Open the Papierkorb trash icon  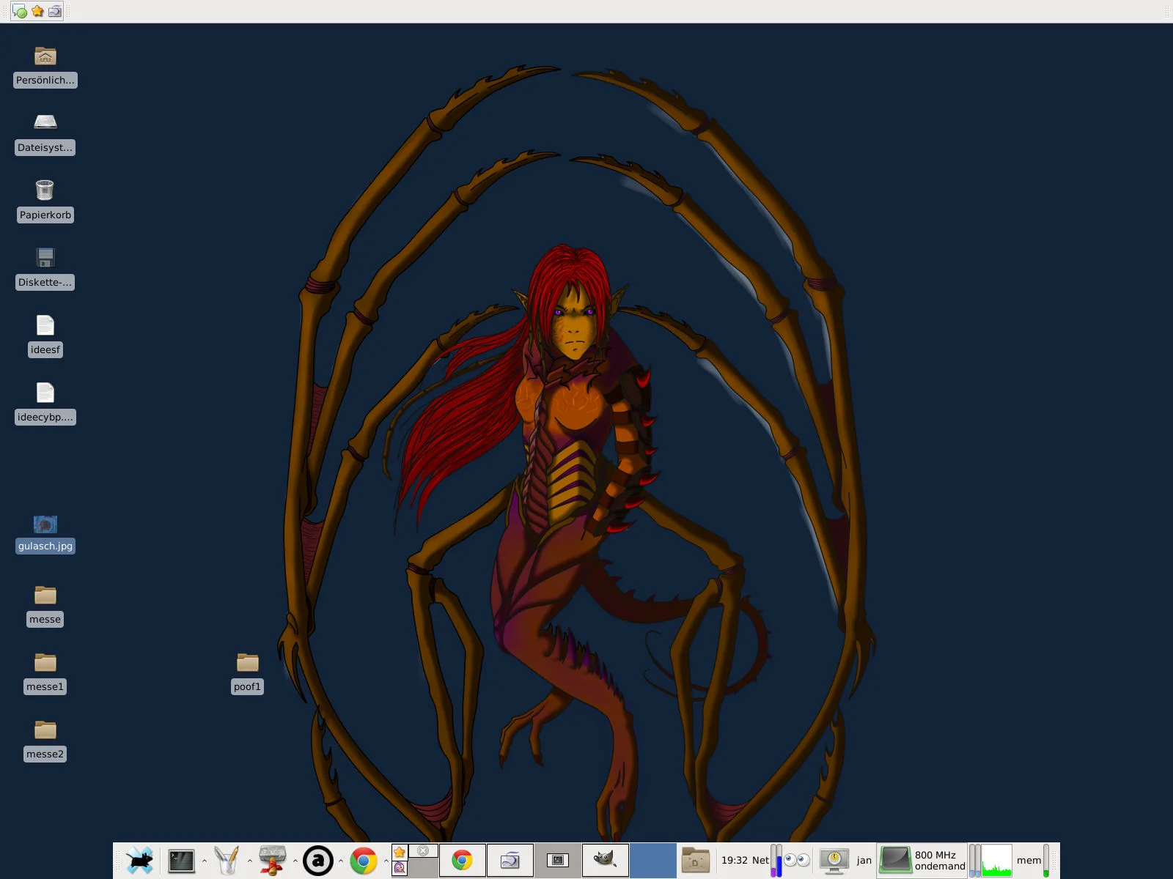[x=45, y=190]
